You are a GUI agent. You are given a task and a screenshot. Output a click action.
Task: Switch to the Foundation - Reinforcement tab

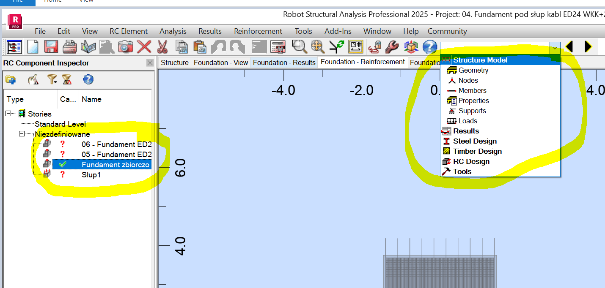point(363,62)
